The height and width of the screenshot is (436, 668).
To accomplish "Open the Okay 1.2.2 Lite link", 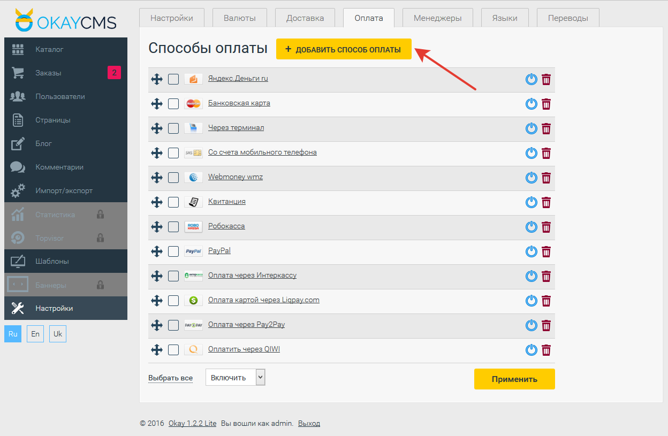I will click(193, 423).
